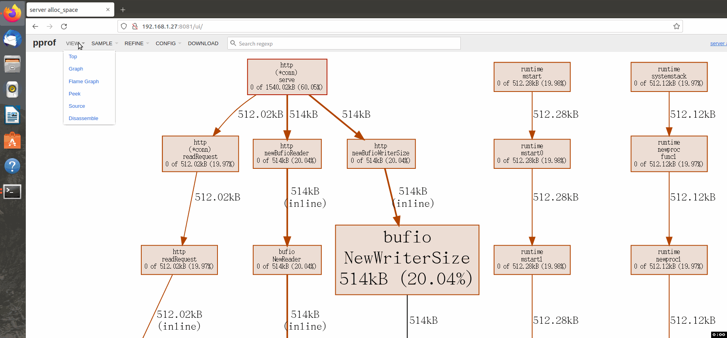Select Source view option

[x=77, y=106]
